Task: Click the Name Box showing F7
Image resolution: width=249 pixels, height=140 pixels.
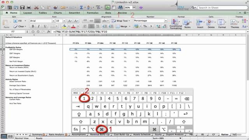Action: [13, 31]
